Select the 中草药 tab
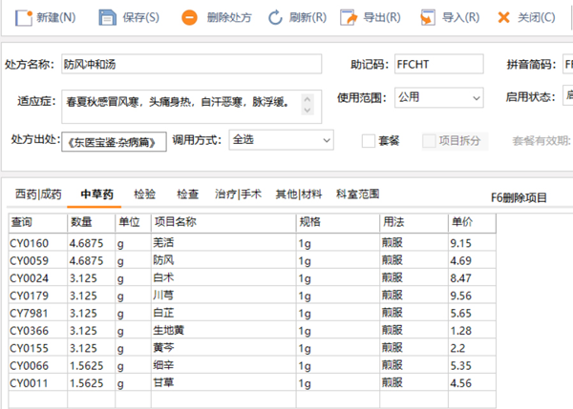The image size is (573, 409). (96, 194)
